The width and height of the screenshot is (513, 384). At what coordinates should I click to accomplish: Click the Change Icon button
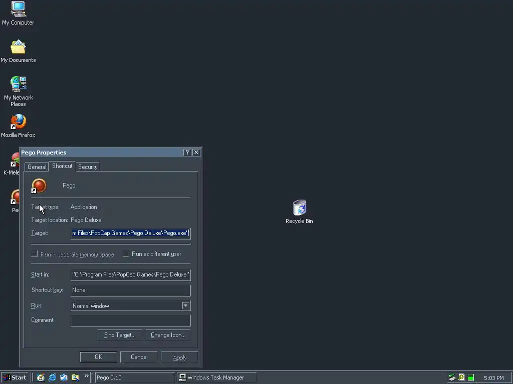pyautogui.click(x=168, y=335)
